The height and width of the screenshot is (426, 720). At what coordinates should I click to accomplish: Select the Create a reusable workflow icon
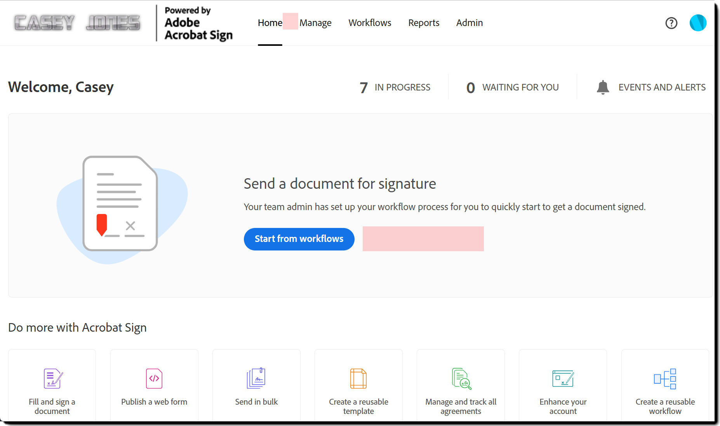(665, 379)
